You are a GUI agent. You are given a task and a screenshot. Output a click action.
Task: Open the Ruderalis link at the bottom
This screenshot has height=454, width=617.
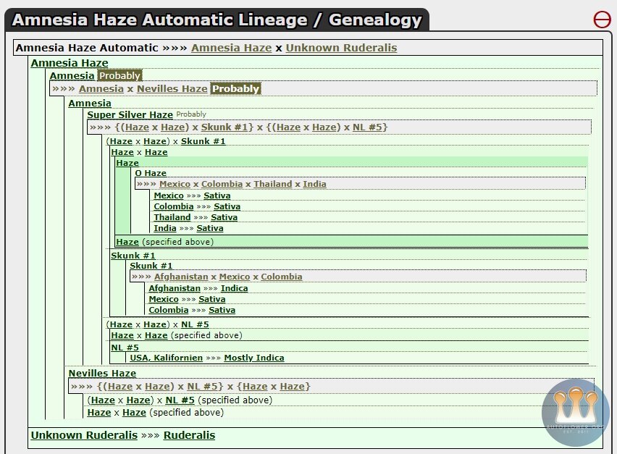click(x=189, y=435)
